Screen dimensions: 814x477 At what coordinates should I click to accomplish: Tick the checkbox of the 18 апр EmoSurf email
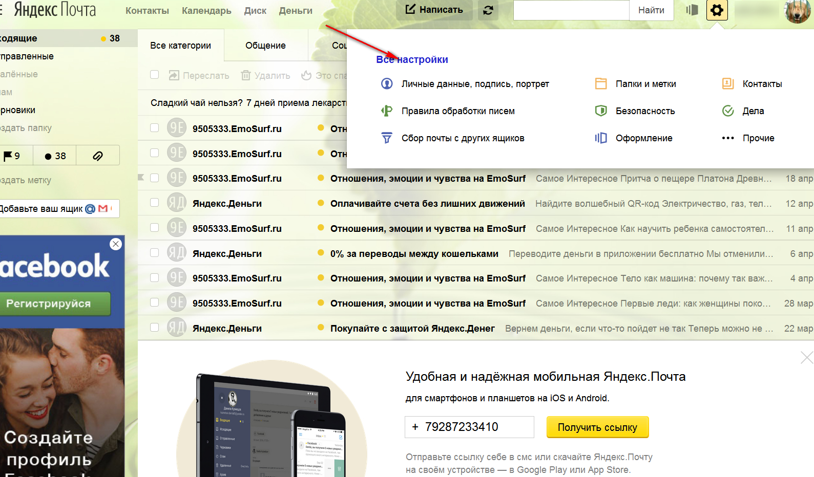point(154,178)
